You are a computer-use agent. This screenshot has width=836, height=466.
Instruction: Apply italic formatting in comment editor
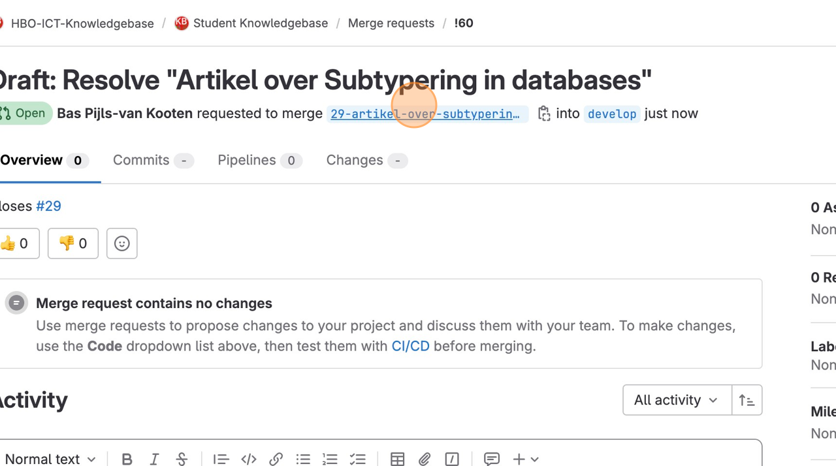pos(154,459)
